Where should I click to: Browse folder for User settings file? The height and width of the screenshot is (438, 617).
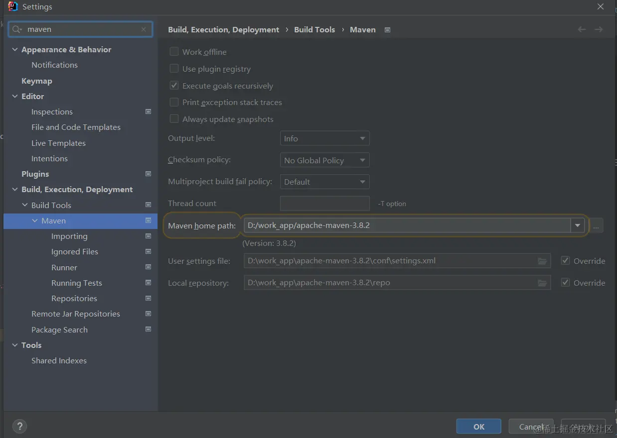pos(542,261)
